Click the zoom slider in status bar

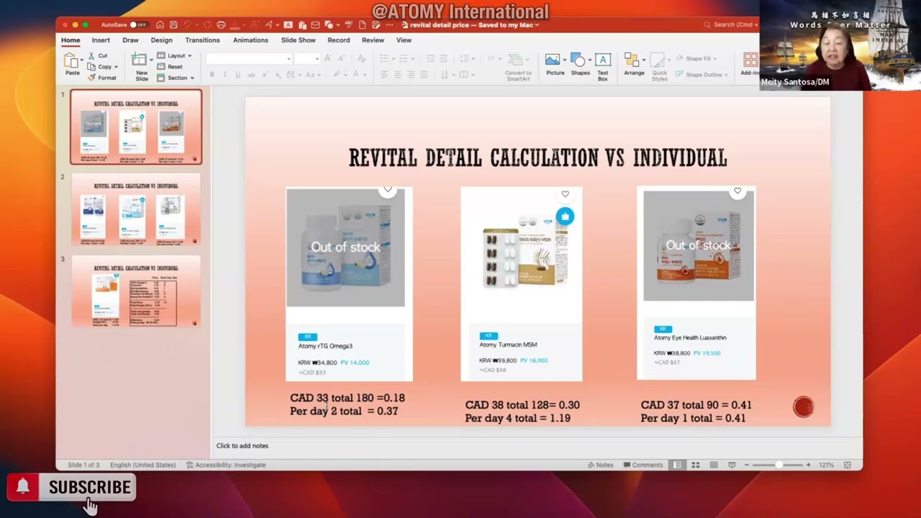point(779,465)
